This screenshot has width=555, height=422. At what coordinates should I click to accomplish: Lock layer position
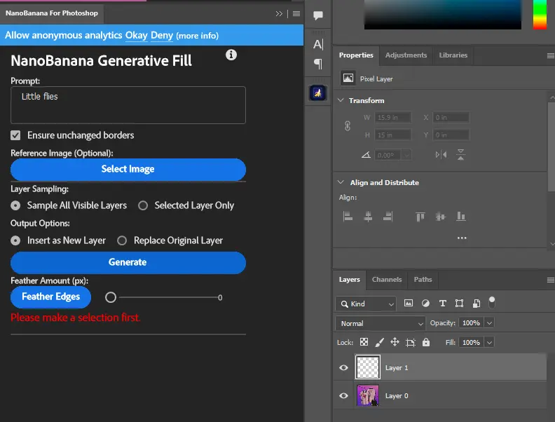coord(395,342)
